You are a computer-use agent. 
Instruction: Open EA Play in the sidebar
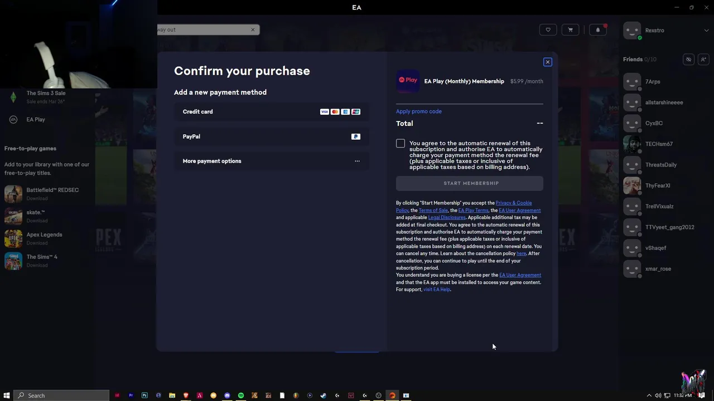pos(36,120)
